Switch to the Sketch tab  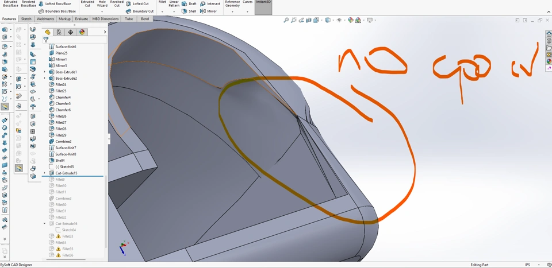click(x=26, y=19)
